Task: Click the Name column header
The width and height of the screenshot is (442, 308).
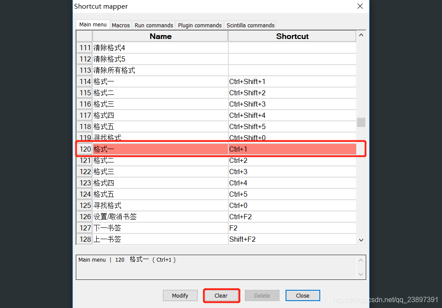Action: pos(160,36)
